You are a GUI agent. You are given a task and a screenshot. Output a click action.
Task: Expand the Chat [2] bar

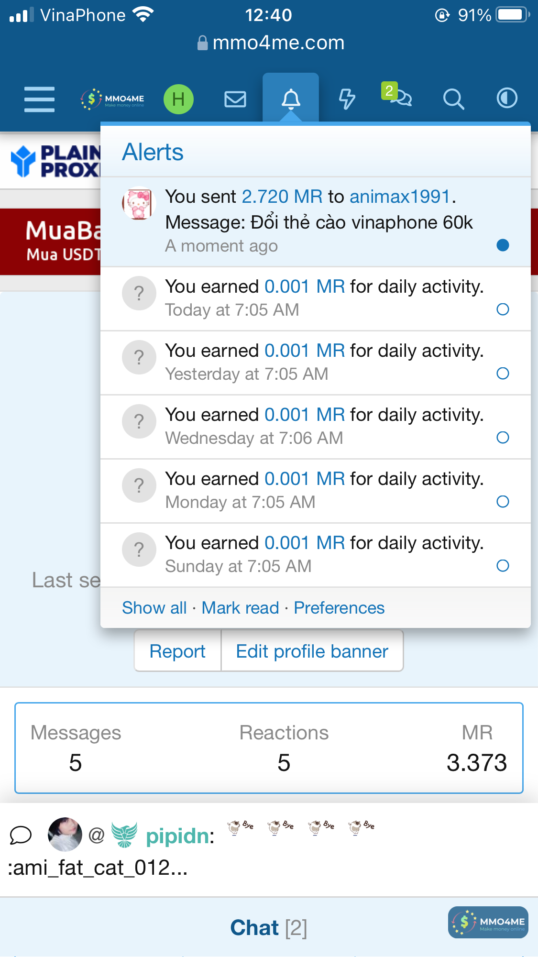268,928
